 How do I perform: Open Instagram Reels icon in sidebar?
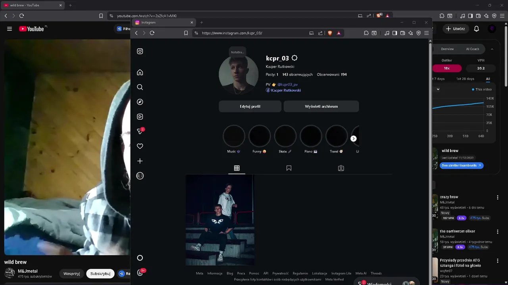coord(140,117)
